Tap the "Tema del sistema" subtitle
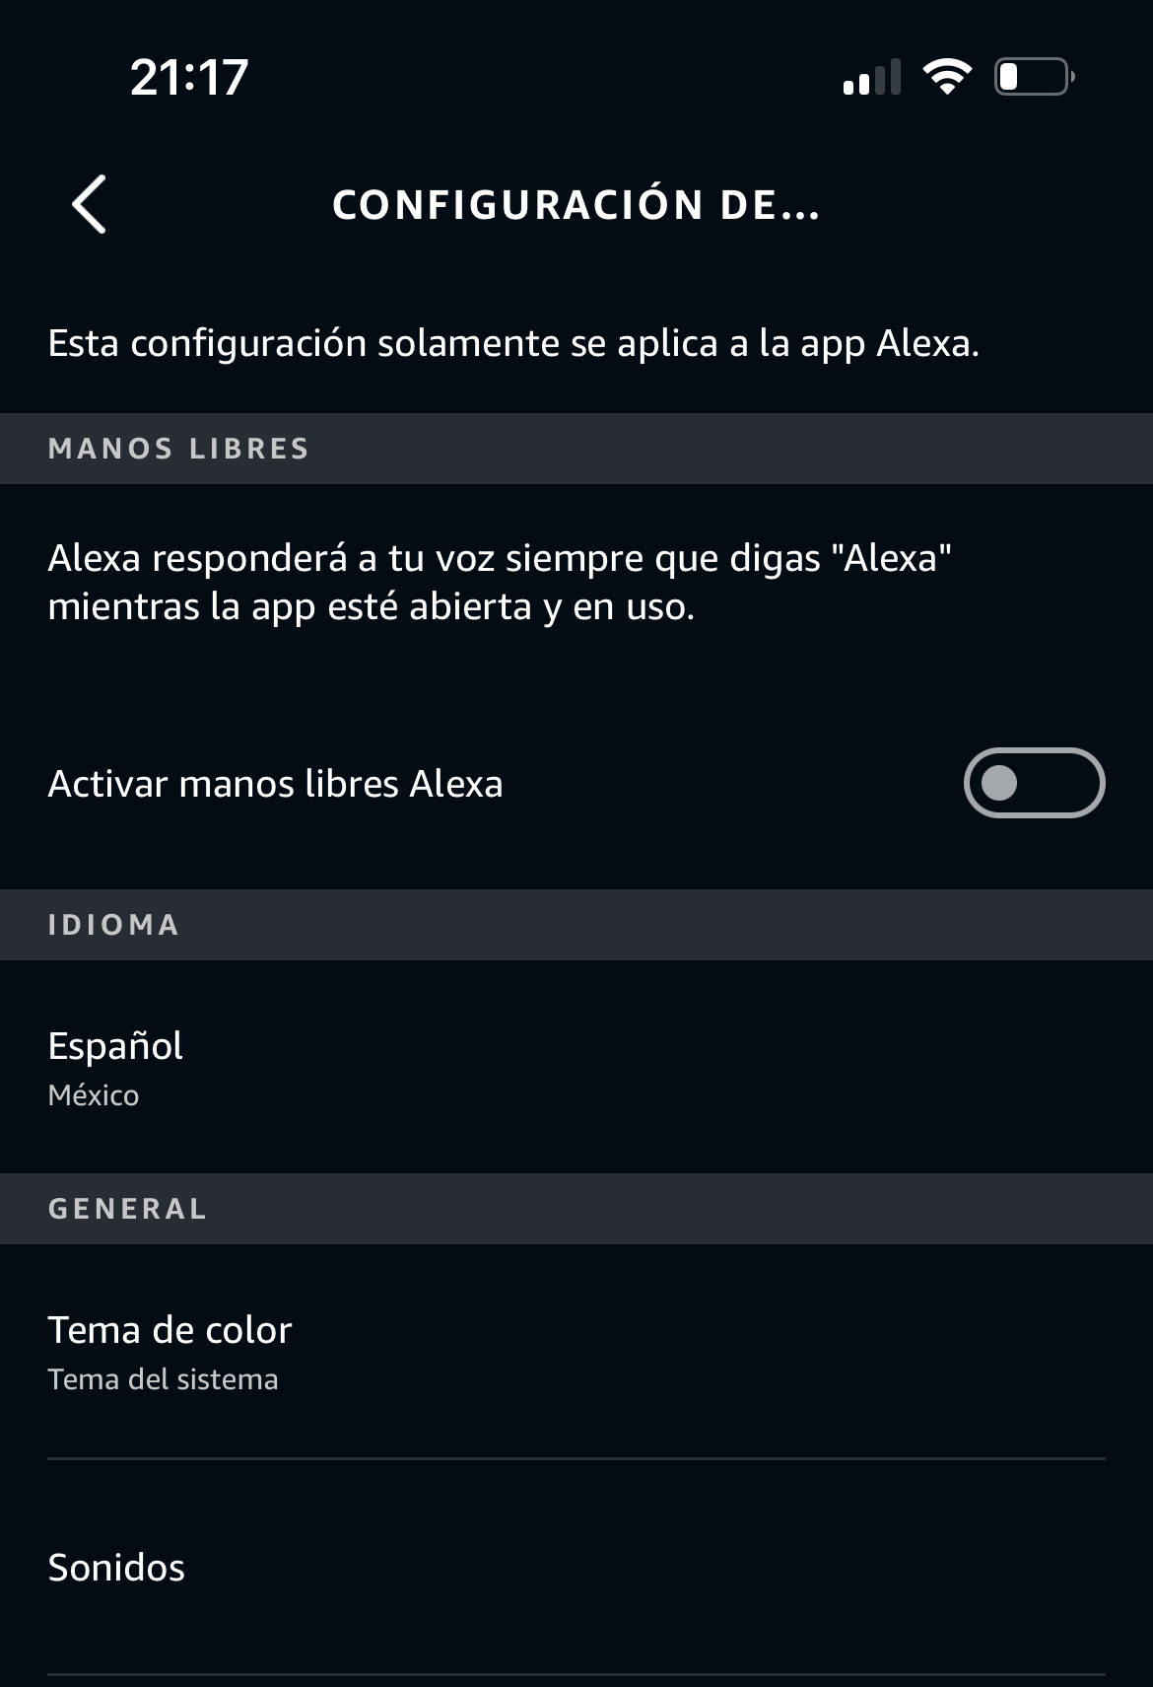1153x1687 pixels. coord(163,1379)
